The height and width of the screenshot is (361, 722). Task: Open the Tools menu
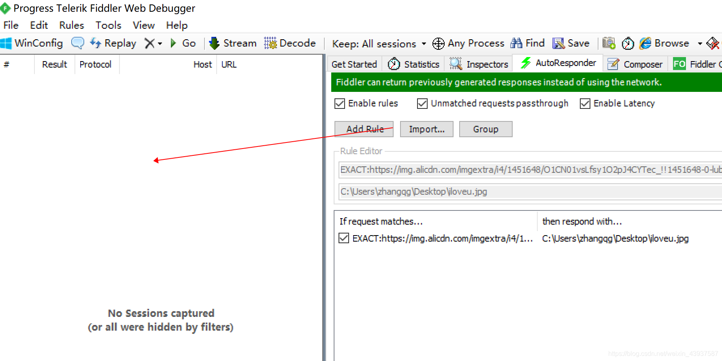(109, 25)
